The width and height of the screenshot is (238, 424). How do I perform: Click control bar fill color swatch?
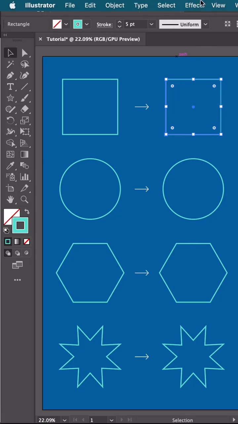57,24
